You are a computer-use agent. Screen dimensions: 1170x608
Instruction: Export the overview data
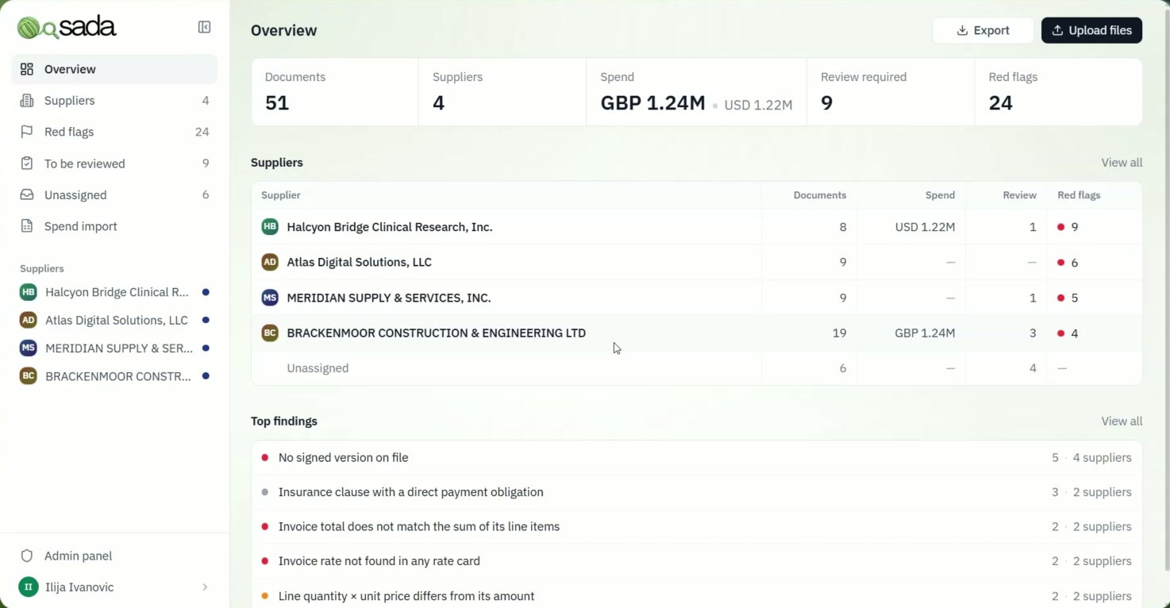pos(983,30)
